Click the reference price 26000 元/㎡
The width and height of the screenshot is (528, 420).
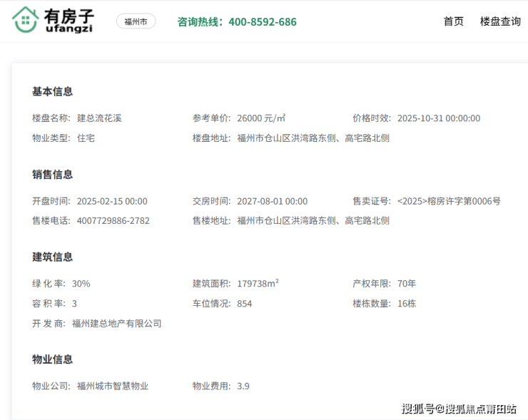pos(261,118)
